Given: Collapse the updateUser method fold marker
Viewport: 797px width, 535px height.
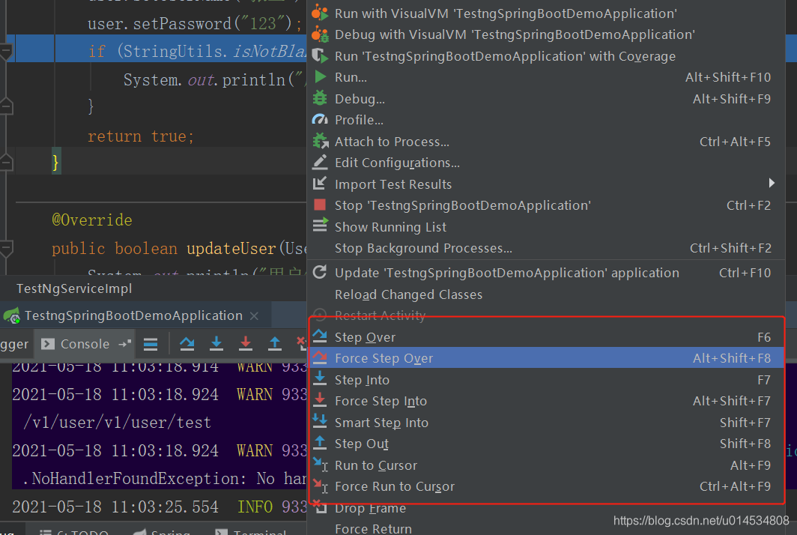Looking at the screenshot, I should pyautogui.click(x=5, y=249).
